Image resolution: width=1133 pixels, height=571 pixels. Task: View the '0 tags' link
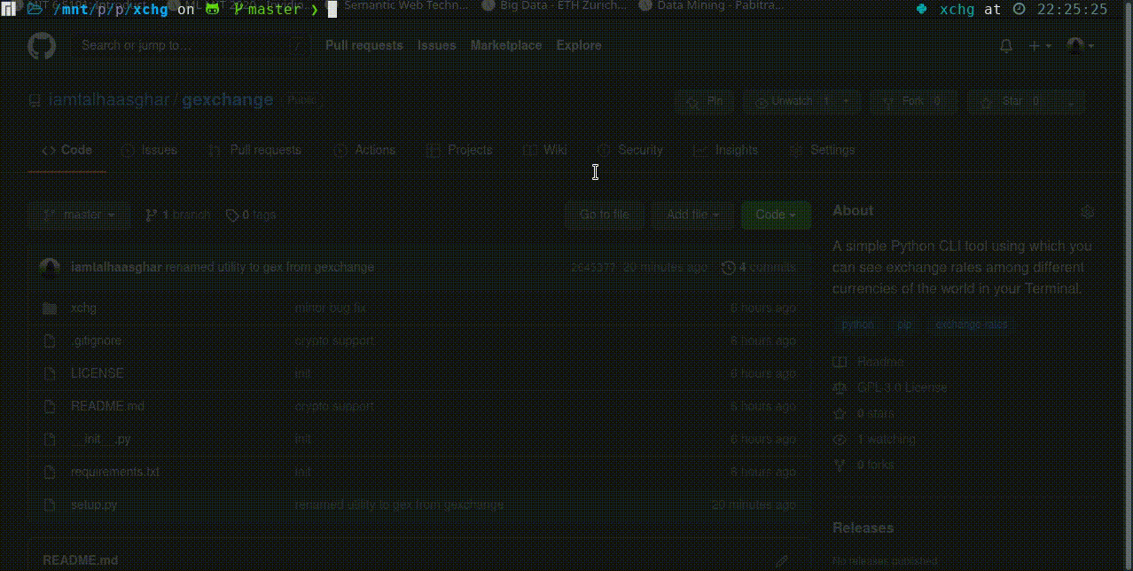click(251, 215)
